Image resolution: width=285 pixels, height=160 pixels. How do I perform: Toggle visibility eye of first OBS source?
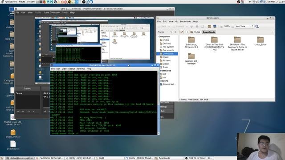pos(45,93)
